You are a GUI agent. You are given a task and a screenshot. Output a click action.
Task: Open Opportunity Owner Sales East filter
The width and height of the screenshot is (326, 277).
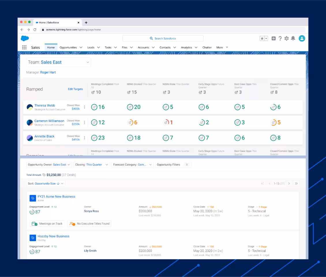[x=49, y=165]
